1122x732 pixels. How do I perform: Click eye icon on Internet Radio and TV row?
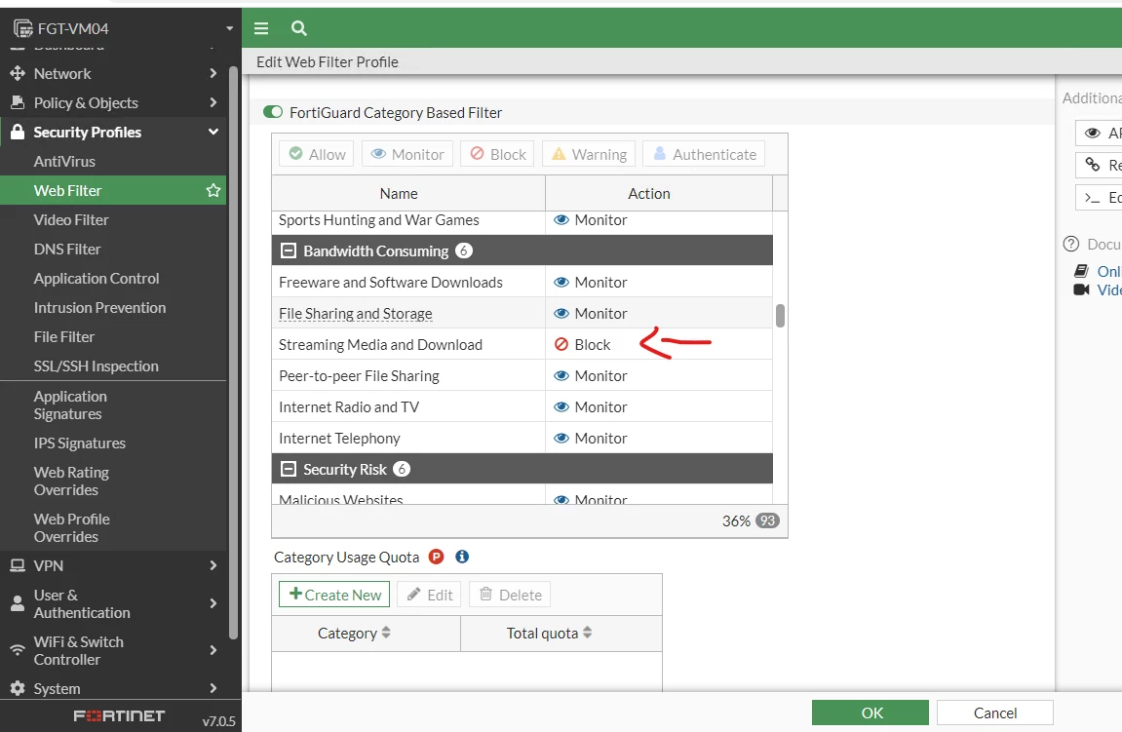click(x=561, y=407)
